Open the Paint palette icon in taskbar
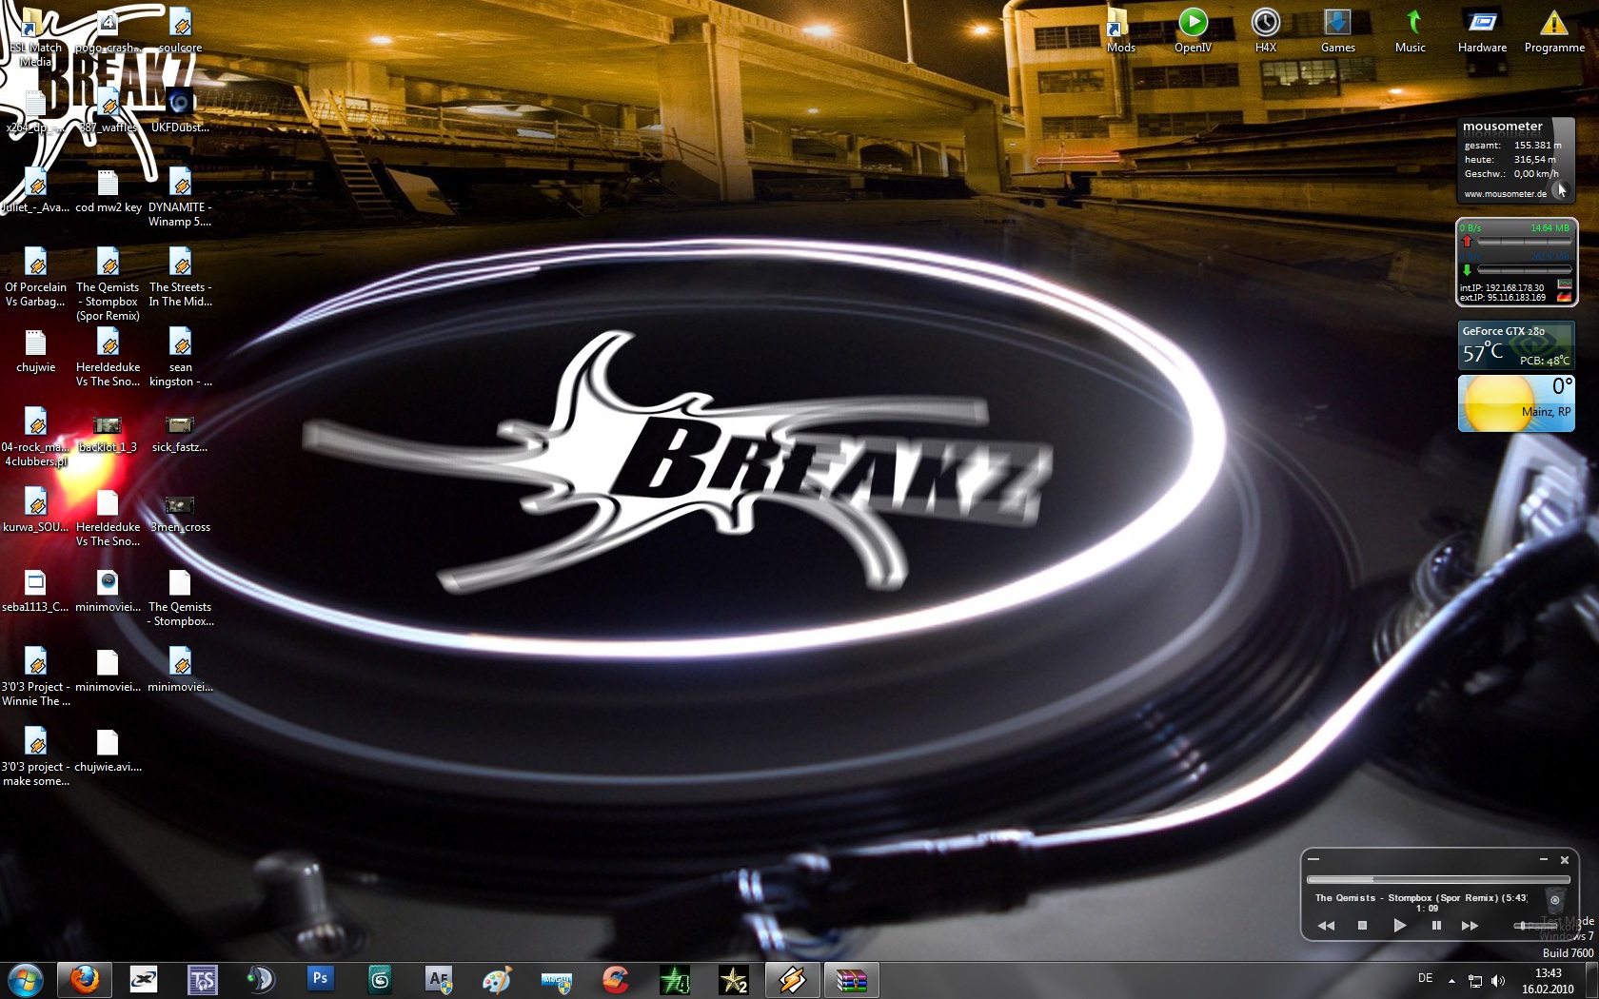 click(498, 979)
